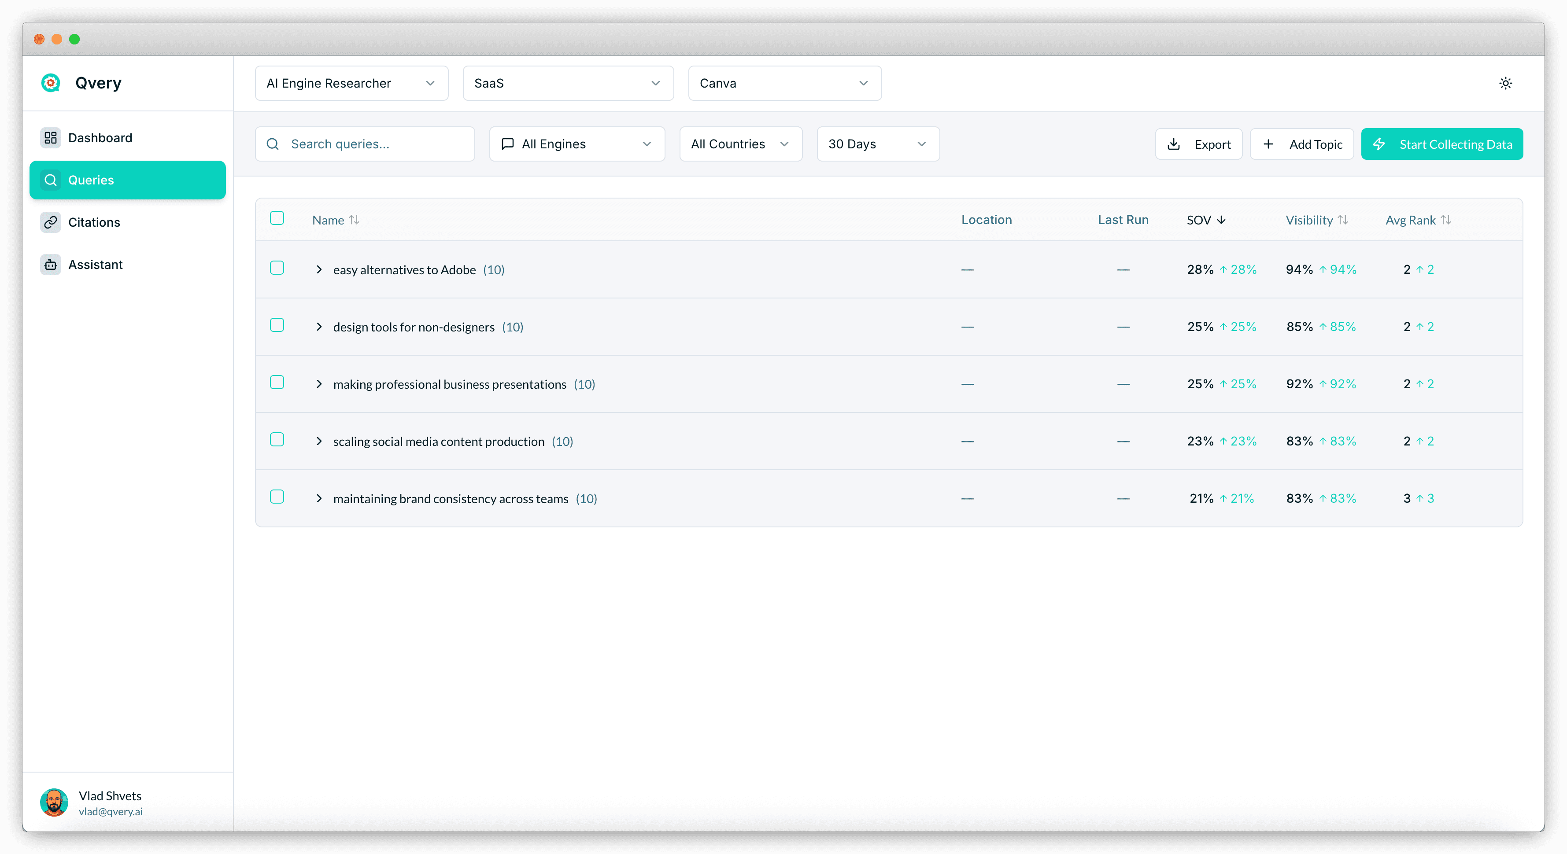This screenshot has height=854, width=1567.
Task: Click the 'making professional business presentations' topic name
Action: 450,384
